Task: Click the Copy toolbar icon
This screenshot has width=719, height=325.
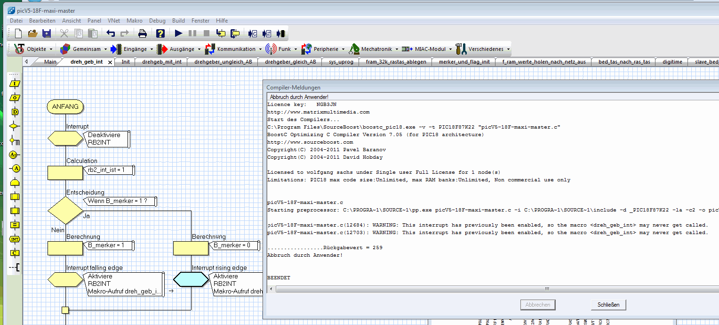Action: coord(79,33)
